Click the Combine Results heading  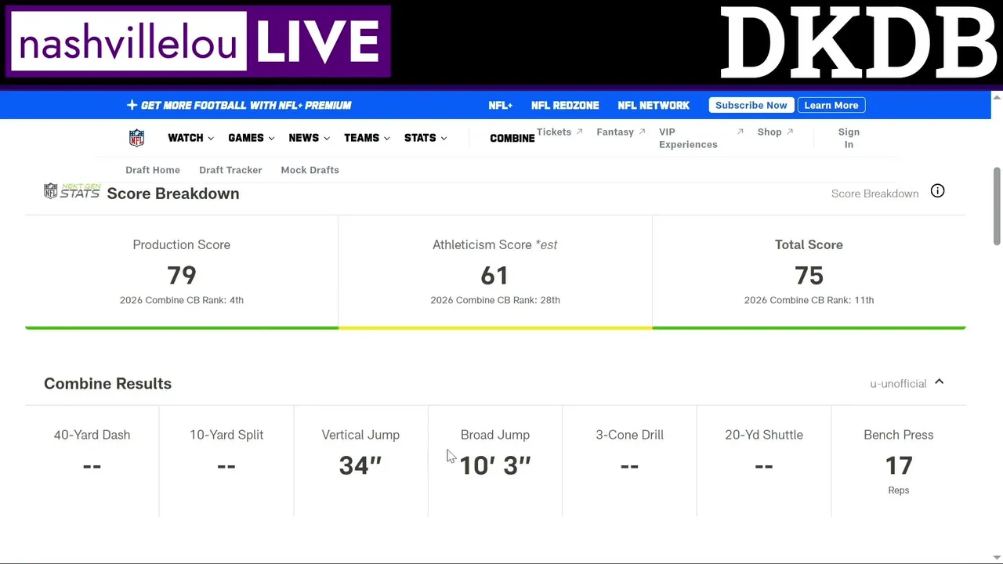pos(107,383)
